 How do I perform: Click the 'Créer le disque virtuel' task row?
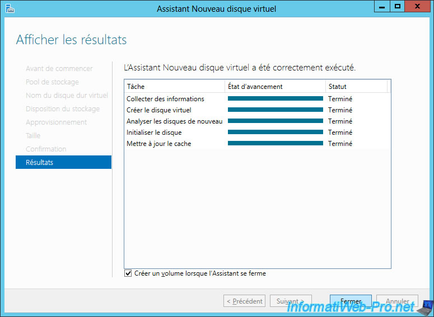point(258,110)
